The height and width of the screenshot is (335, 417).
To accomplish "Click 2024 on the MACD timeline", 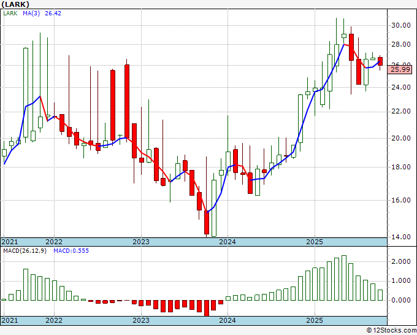I will tap(228, 320).
